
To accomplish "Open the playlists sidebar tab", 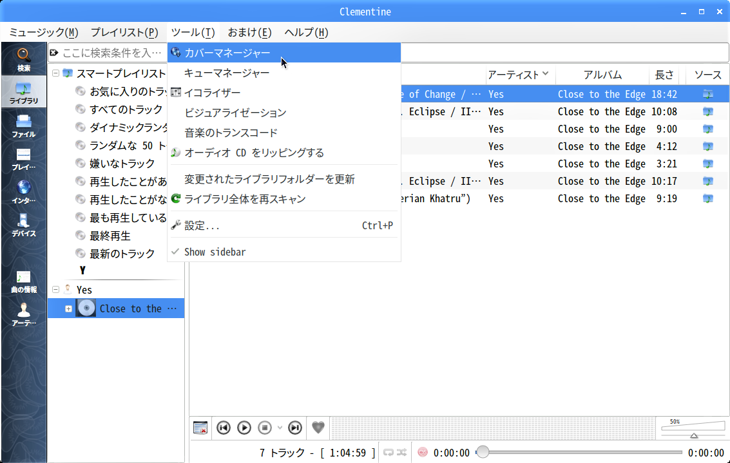I will pos(24,159).
